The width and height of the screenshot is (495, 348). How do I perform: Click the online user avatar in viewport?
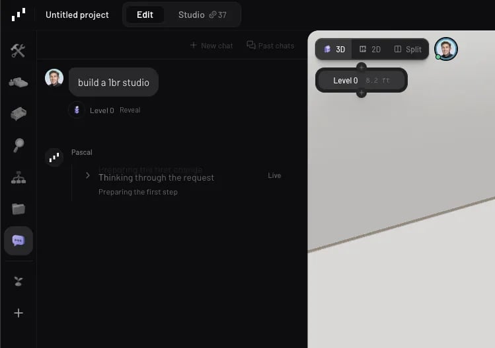pos(445,49)
